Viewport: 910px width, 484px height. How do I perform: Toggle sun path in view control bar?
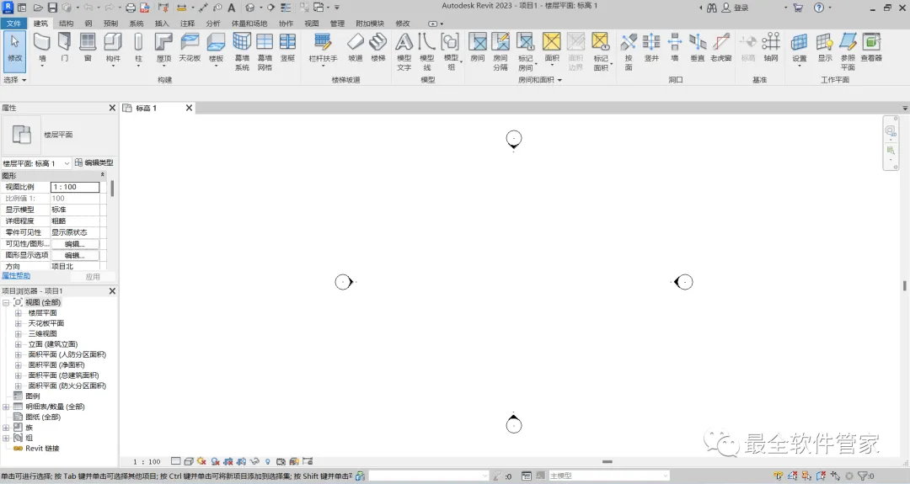click(201, 461)
